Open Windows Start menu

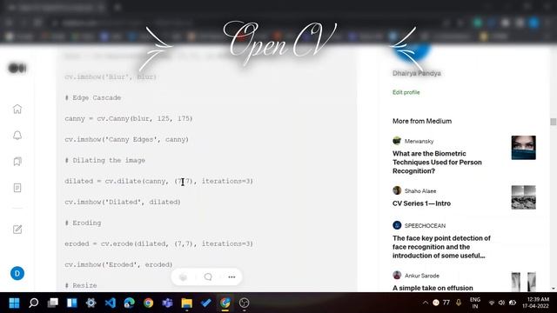click(x=14, y=303)
